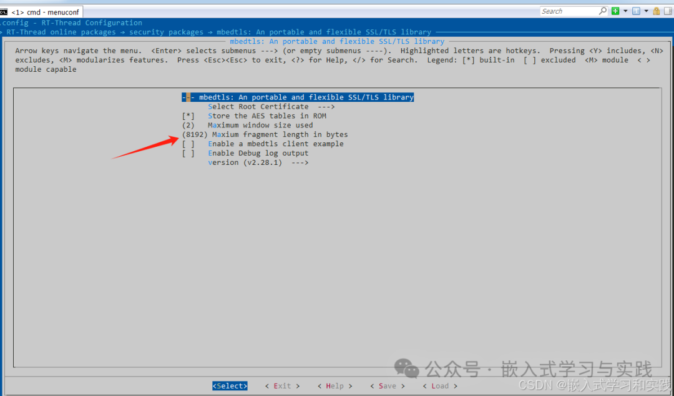This screenshot has height=396, width=674.
Task: Toggle "Store the AES tables in ROM" checkbox
Action: pyautogui.click(x=188, y=116)
